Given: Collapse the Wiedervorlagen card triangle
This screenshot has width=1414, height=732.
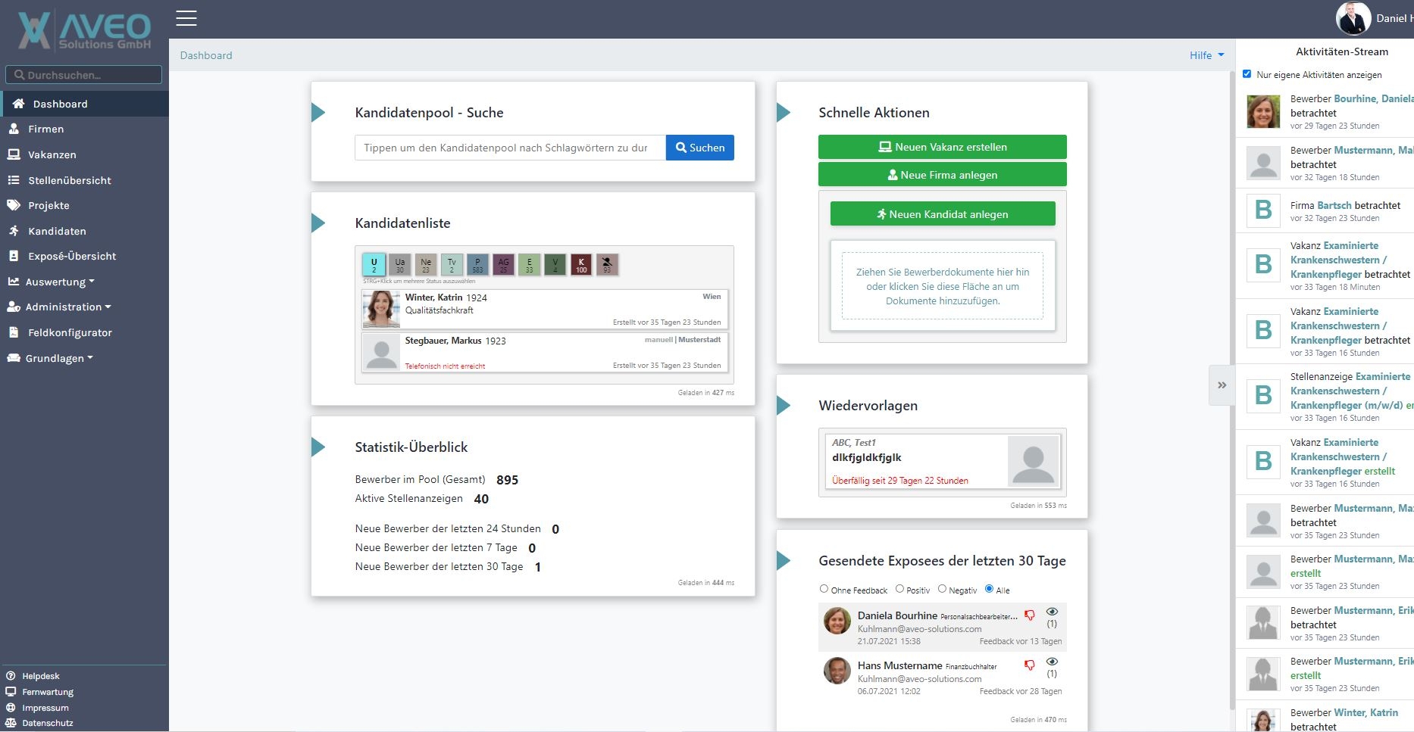Looking at the screenshot, I should (x=784, y=406).
